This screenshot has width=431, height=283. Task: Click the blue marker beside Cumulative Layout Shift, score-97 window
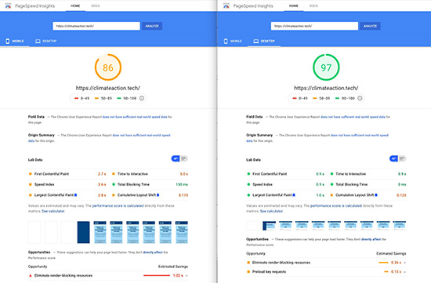pos(376,195)
